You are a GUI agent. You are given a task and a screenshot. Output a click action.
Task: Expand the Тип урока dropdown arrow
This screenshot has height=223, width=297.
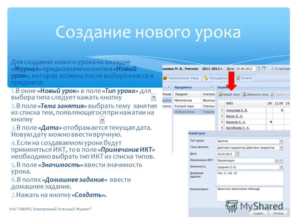[281, 141]
